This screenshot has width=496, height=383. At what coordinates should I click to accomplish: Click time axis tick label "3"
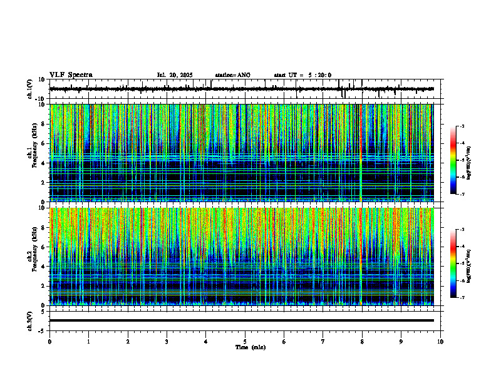pyautogui.click(x=167, y=342)
